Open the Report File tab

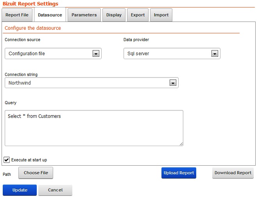[17, 15]
